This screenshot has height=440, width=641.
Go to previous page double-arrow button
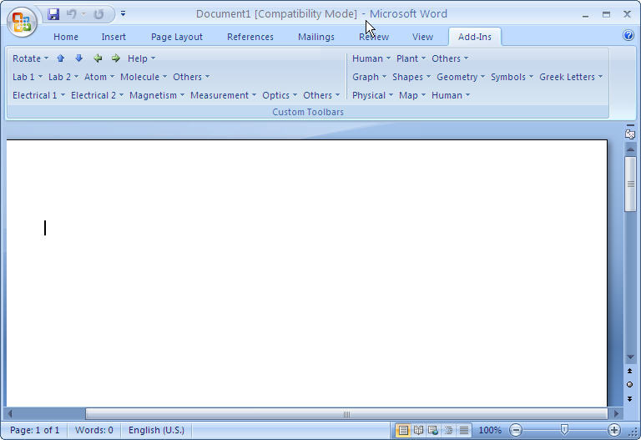tap(629, 372)
